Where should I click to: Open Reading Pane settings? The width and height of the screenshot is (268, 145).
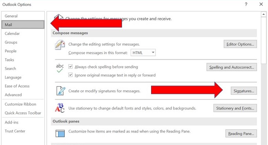(241, 134)
